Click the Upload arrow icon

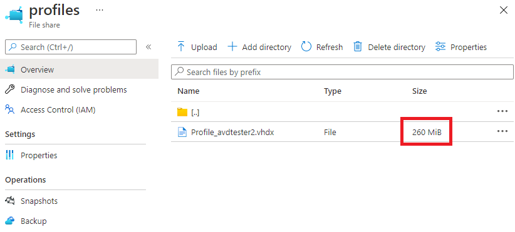pyautogui.click(x=180, y=47)
